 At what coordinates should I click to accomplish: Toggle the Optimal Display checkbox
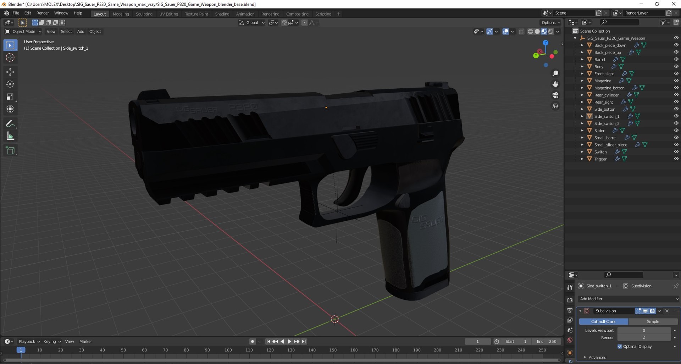click(620, 347)
